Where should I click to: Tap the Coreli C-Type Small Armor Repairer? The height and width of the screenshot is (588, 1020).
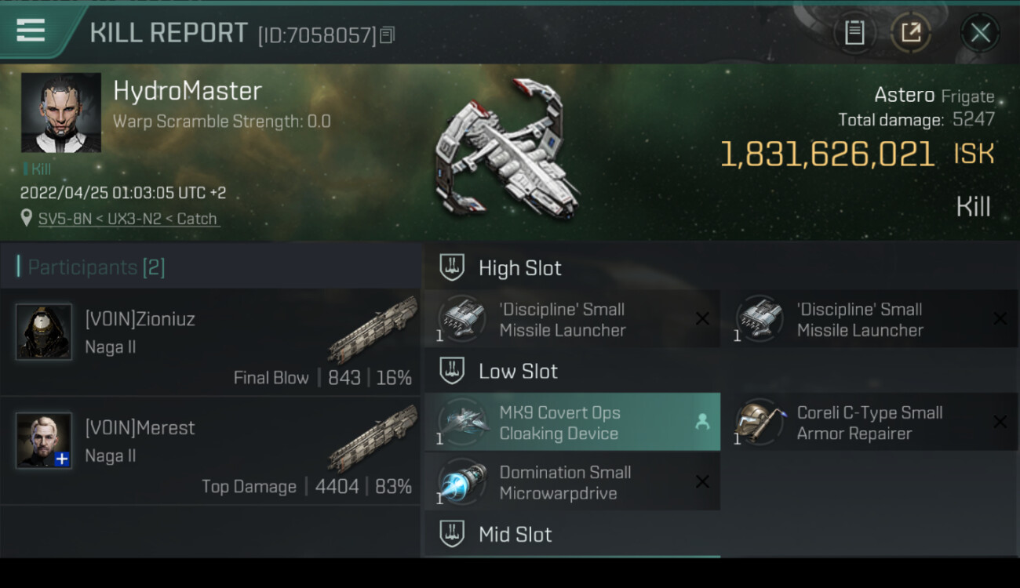pyautogui.click(x=871, y=423)
